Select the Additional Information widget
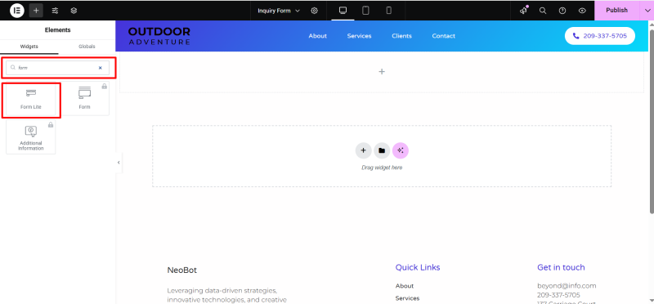The width and height of the screenshot is (654, 304). [31, 136]
